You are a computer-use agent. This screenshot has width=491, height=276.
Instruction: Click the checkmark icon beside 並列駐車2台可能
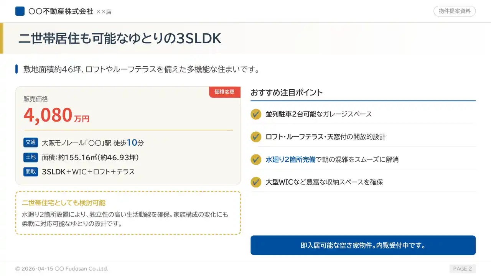[256, 114]
